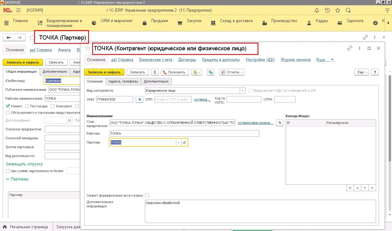This screenshot has width=392, height=231.
Task: Open the Договоры link
Action: (x=187, y=60)
